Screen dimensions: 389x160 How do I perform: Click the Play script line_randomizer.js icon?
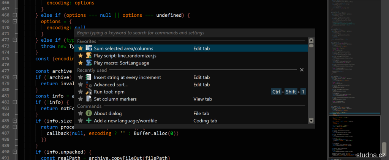(89, 56)
